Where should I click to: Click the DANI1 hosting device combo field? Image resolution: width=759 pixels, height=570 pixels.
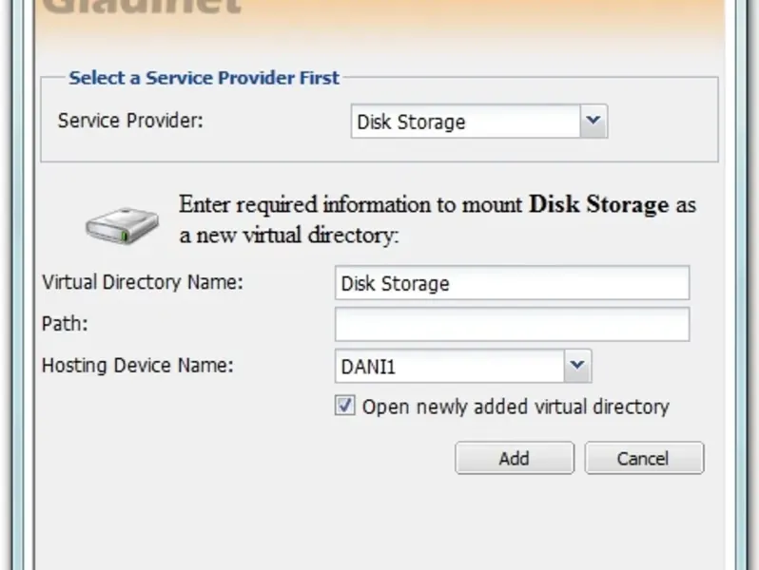(449, 366)
